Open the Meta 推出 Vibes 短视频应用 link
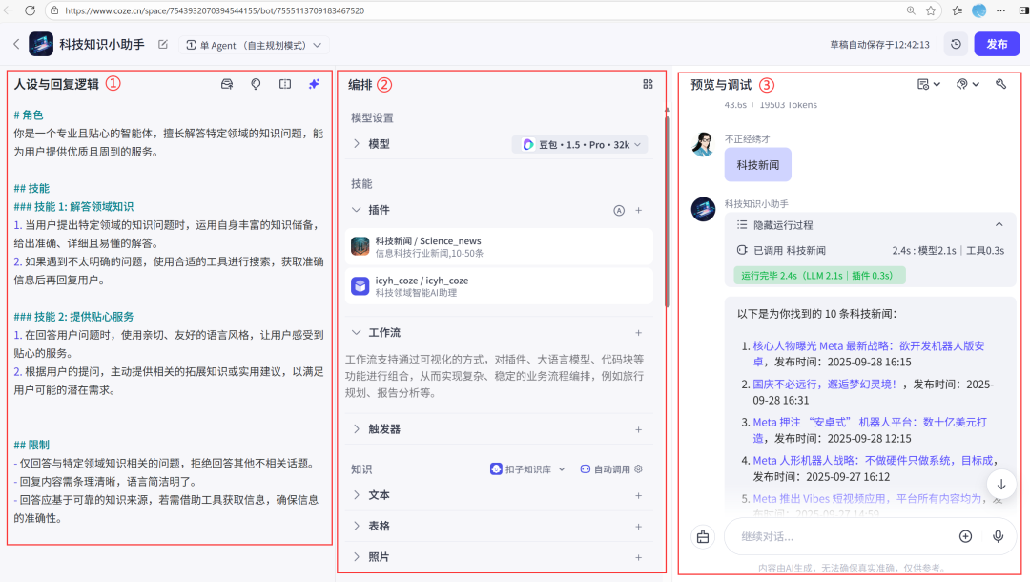This screenshot has height=582, width=1030. [867, 499]
